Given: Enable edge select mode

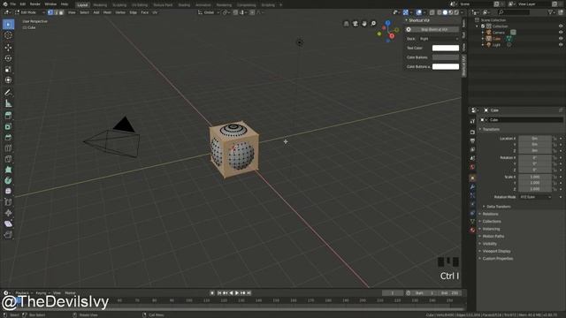Looking at the screenshot, I should click(56, 12).
